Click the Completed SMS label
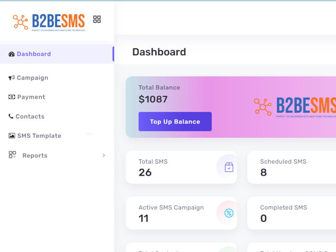Screen dimensions: 336x252 tap(284, 207)
